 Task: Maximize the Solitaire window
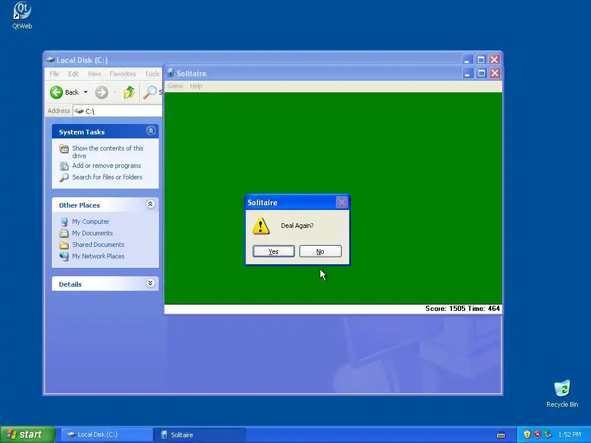[x=481, y=73]
